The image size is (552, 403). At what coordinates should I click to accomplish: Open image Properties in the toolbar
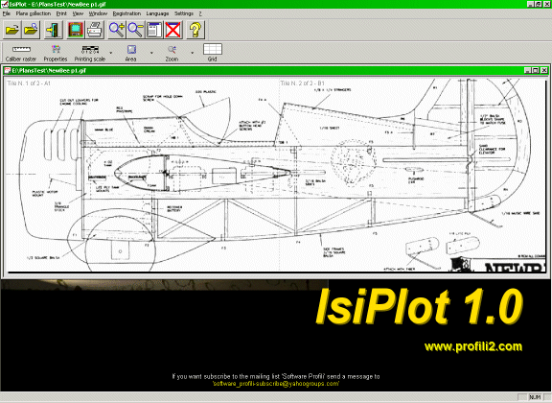click(x=56, y=53)
